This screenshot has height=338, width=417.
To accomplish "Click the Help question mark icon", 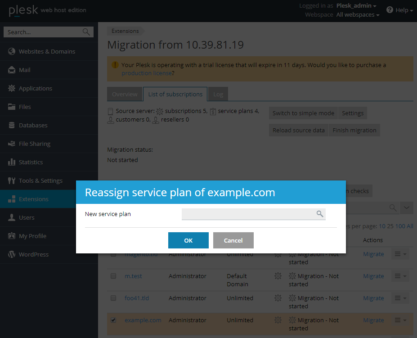I will (x=390, y=10).
